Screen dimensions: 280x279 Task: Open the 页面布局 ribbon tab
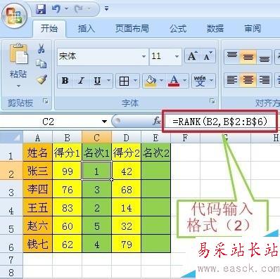click(x=132, y=29)
